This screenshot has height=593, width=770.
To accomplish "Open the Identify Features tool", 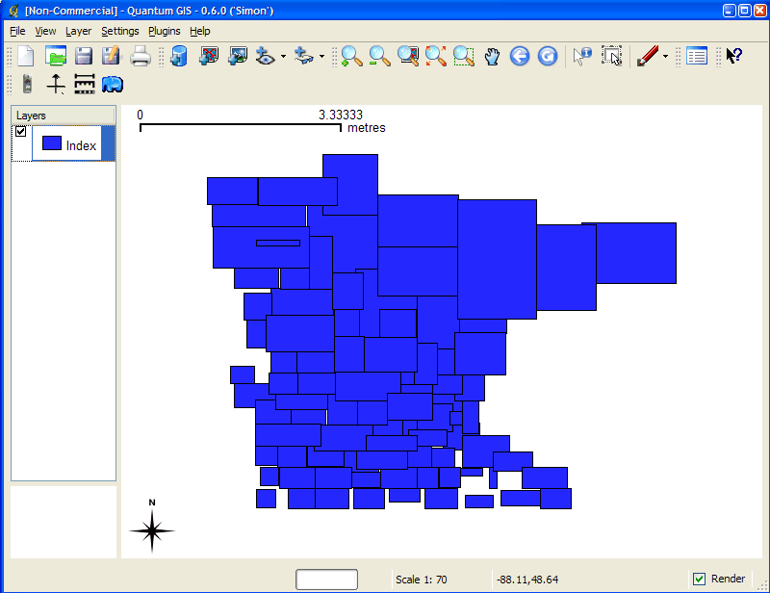I will pos(579,56).
